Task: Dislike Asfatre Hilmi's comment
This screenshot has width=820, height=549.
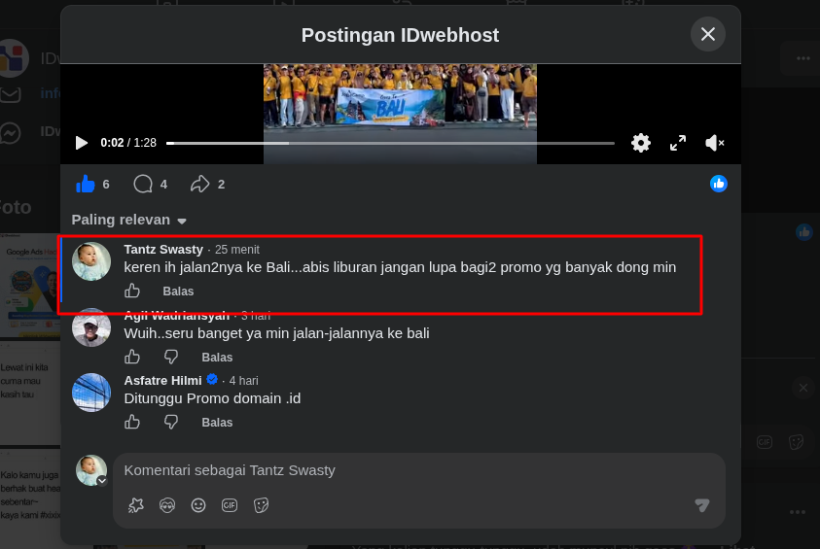Action: (x=171, y=422)
